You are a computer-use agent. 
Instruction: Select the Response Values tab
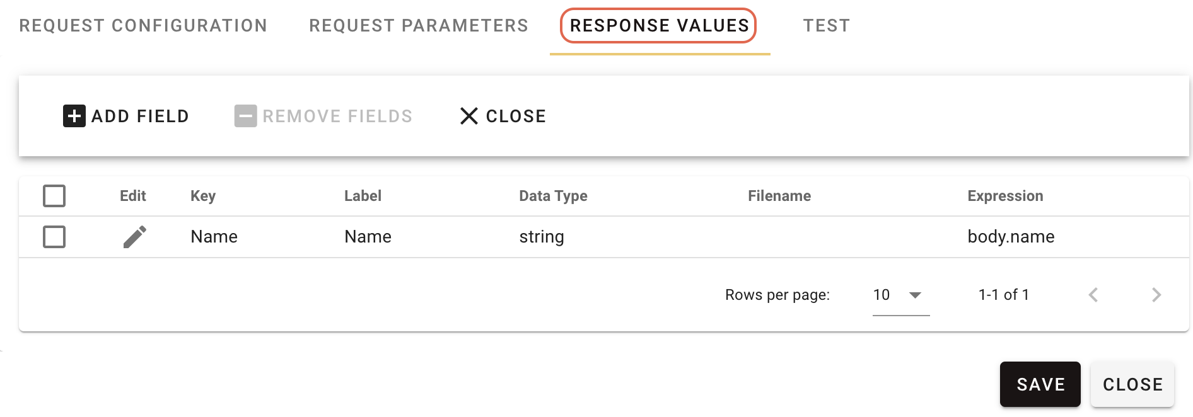(x=658, y=25)
